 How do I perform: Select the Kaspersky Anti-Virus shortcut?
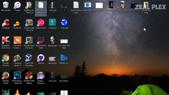(x=6, y=40)
